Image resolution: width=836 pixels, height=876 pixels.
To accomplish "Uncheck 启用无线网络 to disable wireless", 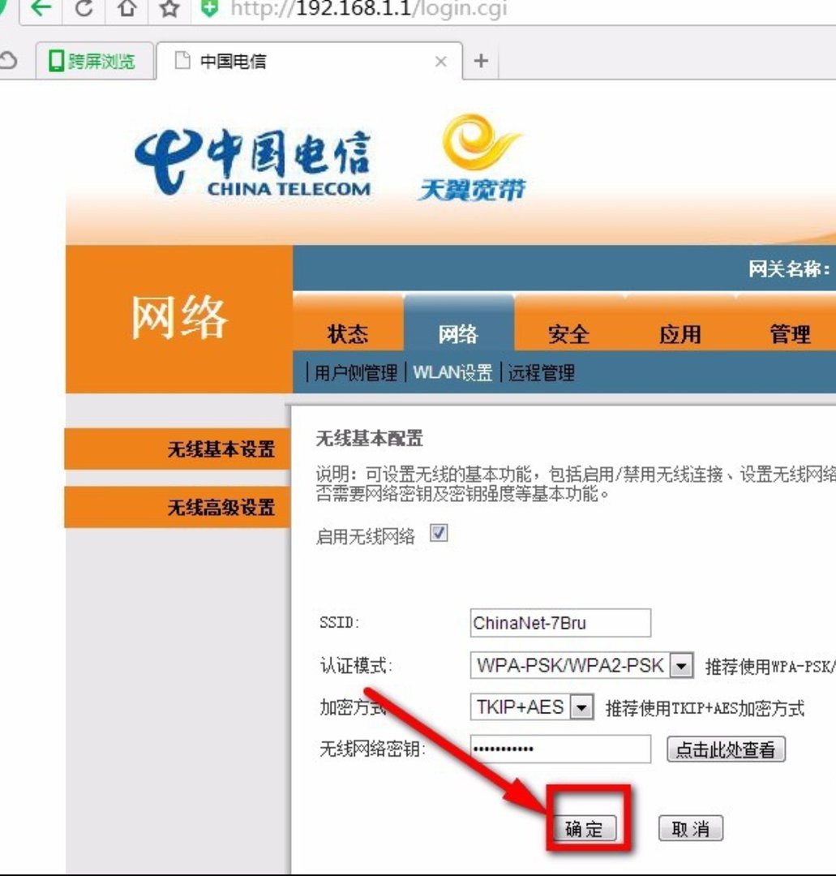I will click(x=437, y=533).
